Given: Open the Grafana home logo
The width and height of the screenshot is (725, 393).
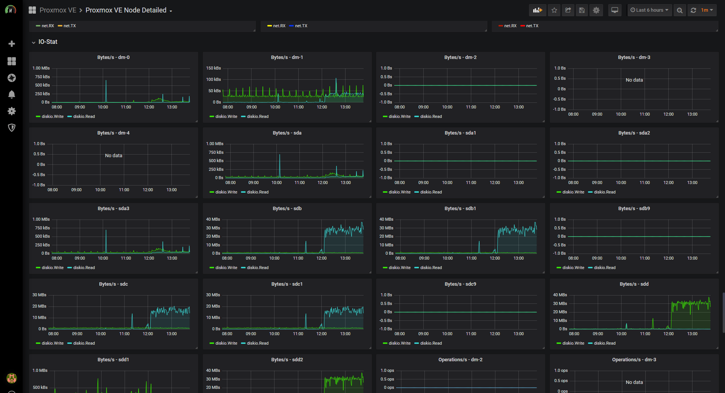Looking at the screenshot, I should tap(11, 10).
